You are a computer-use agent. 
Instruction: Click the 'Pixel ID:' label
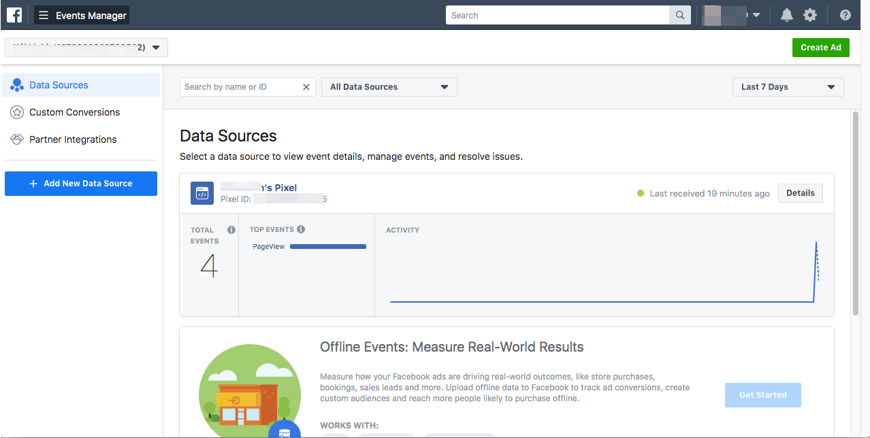click(x=236, y=199)
